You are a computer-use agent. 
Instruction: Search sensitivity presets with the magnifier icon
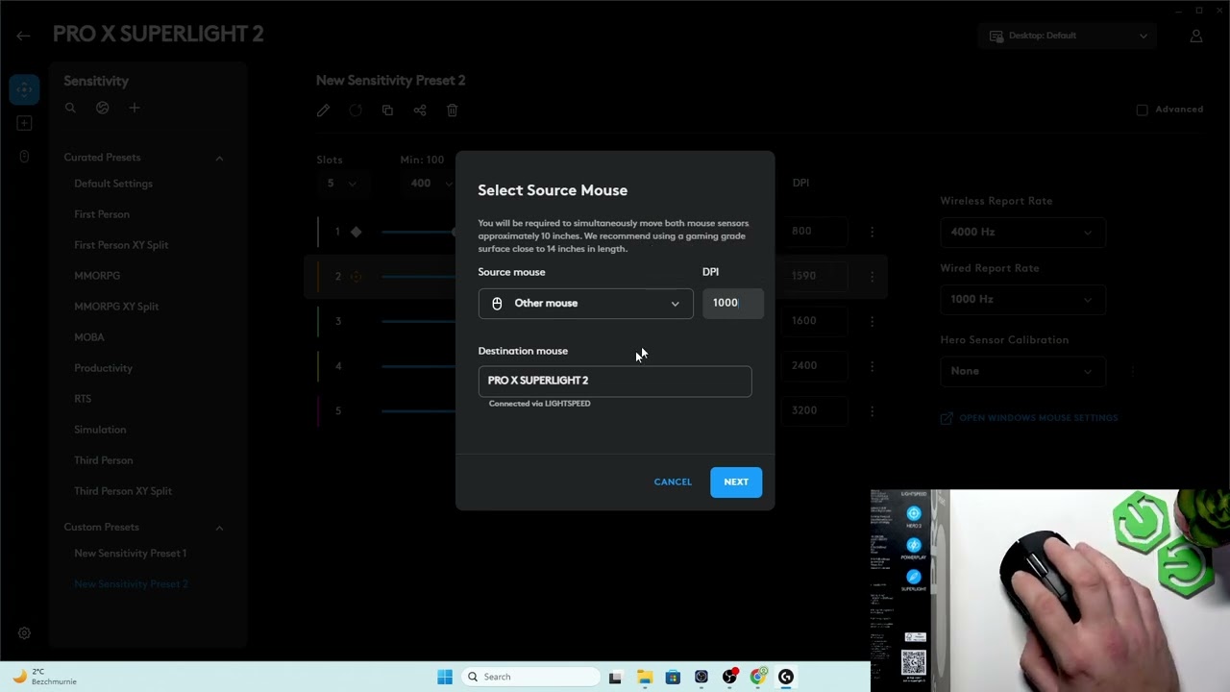click(70, 109)
